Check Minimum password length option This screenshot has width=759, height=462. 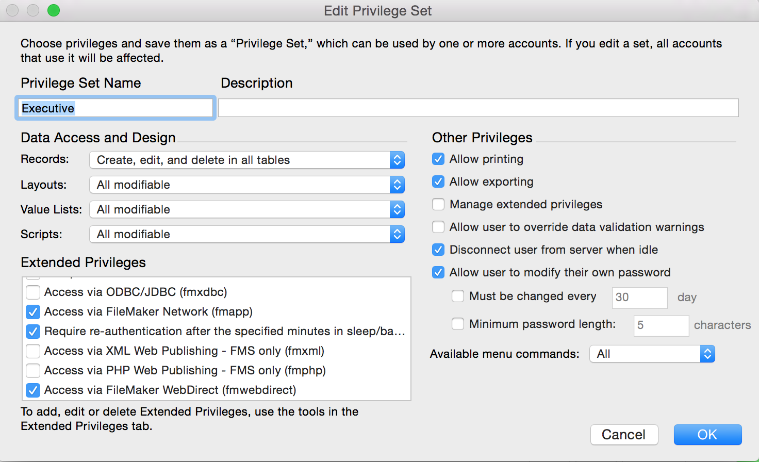point(458,324)
